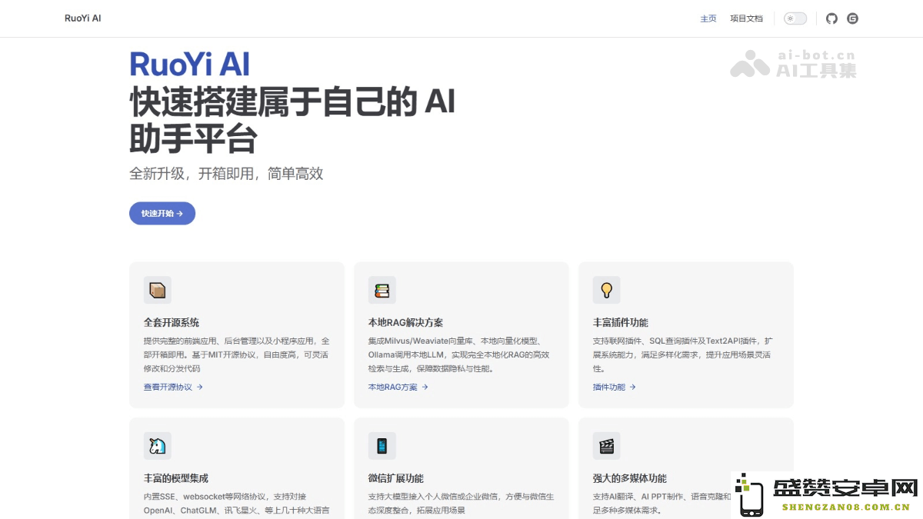Click the 全新升级,开箱即用,简单高效 tagline
Viewport: 923px width, 519px height.
(x=226, y=174)
